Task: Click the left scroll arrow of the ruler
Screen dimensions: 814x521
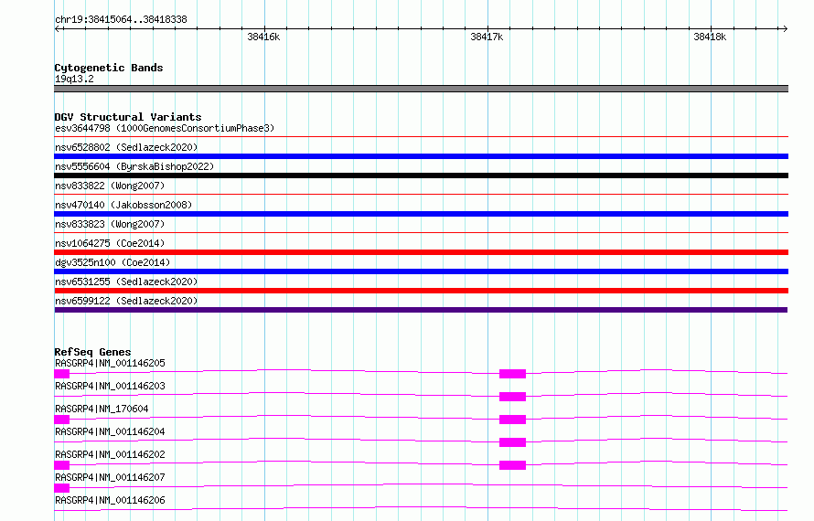Action: (x=58, y=29)
